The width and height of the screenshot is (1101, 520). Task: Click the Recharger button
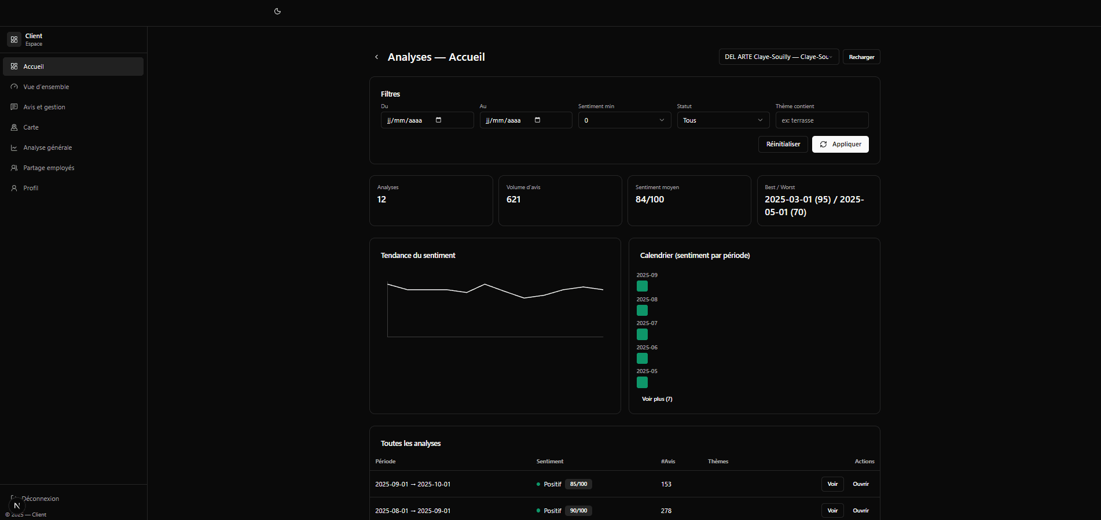(861, 57)
